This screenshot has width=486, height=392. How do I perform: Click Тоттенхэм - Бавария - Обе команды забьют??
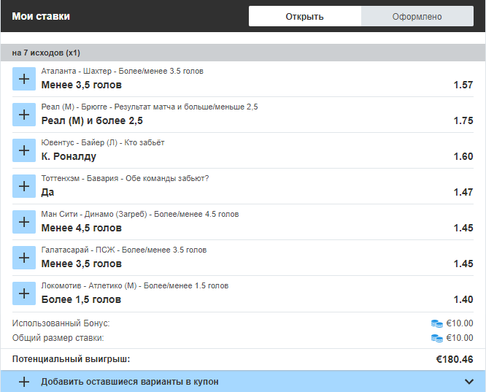click(x=126, y=178)
